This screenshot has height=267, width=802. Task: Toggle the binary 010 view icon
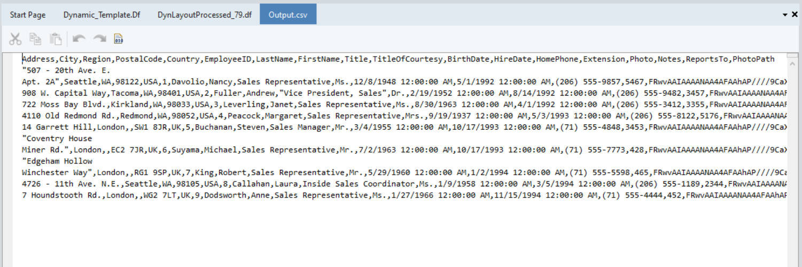(x=119, y=38)
